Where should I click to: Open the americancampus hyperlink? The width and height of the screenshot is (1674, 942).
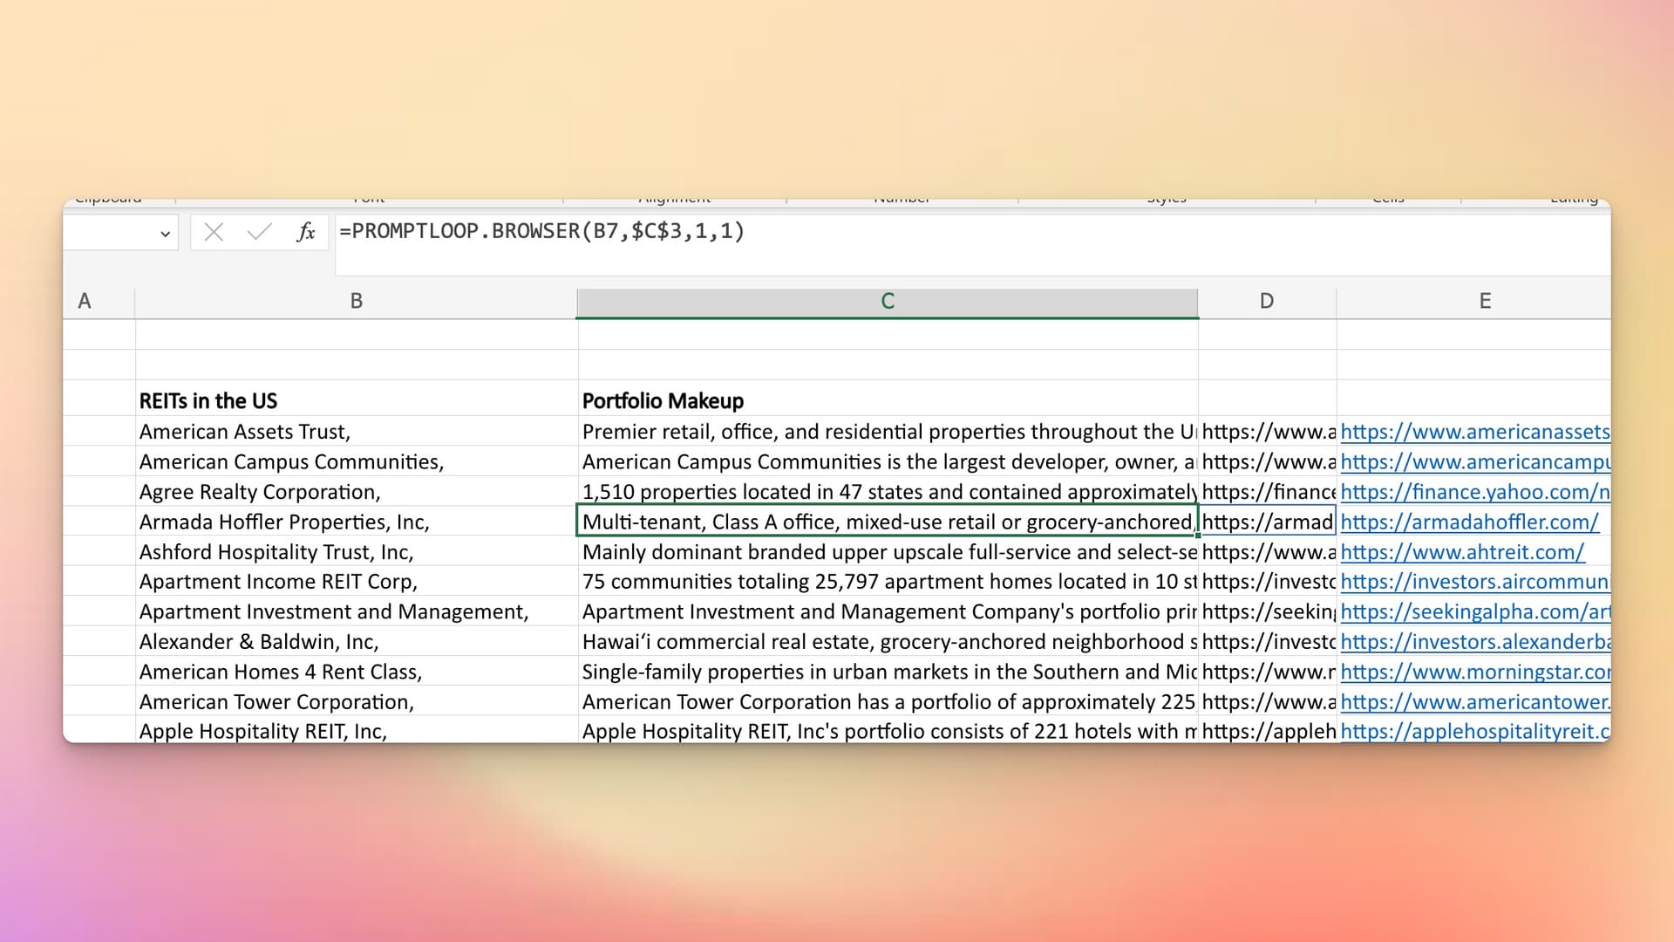[x=1475, y=461]
